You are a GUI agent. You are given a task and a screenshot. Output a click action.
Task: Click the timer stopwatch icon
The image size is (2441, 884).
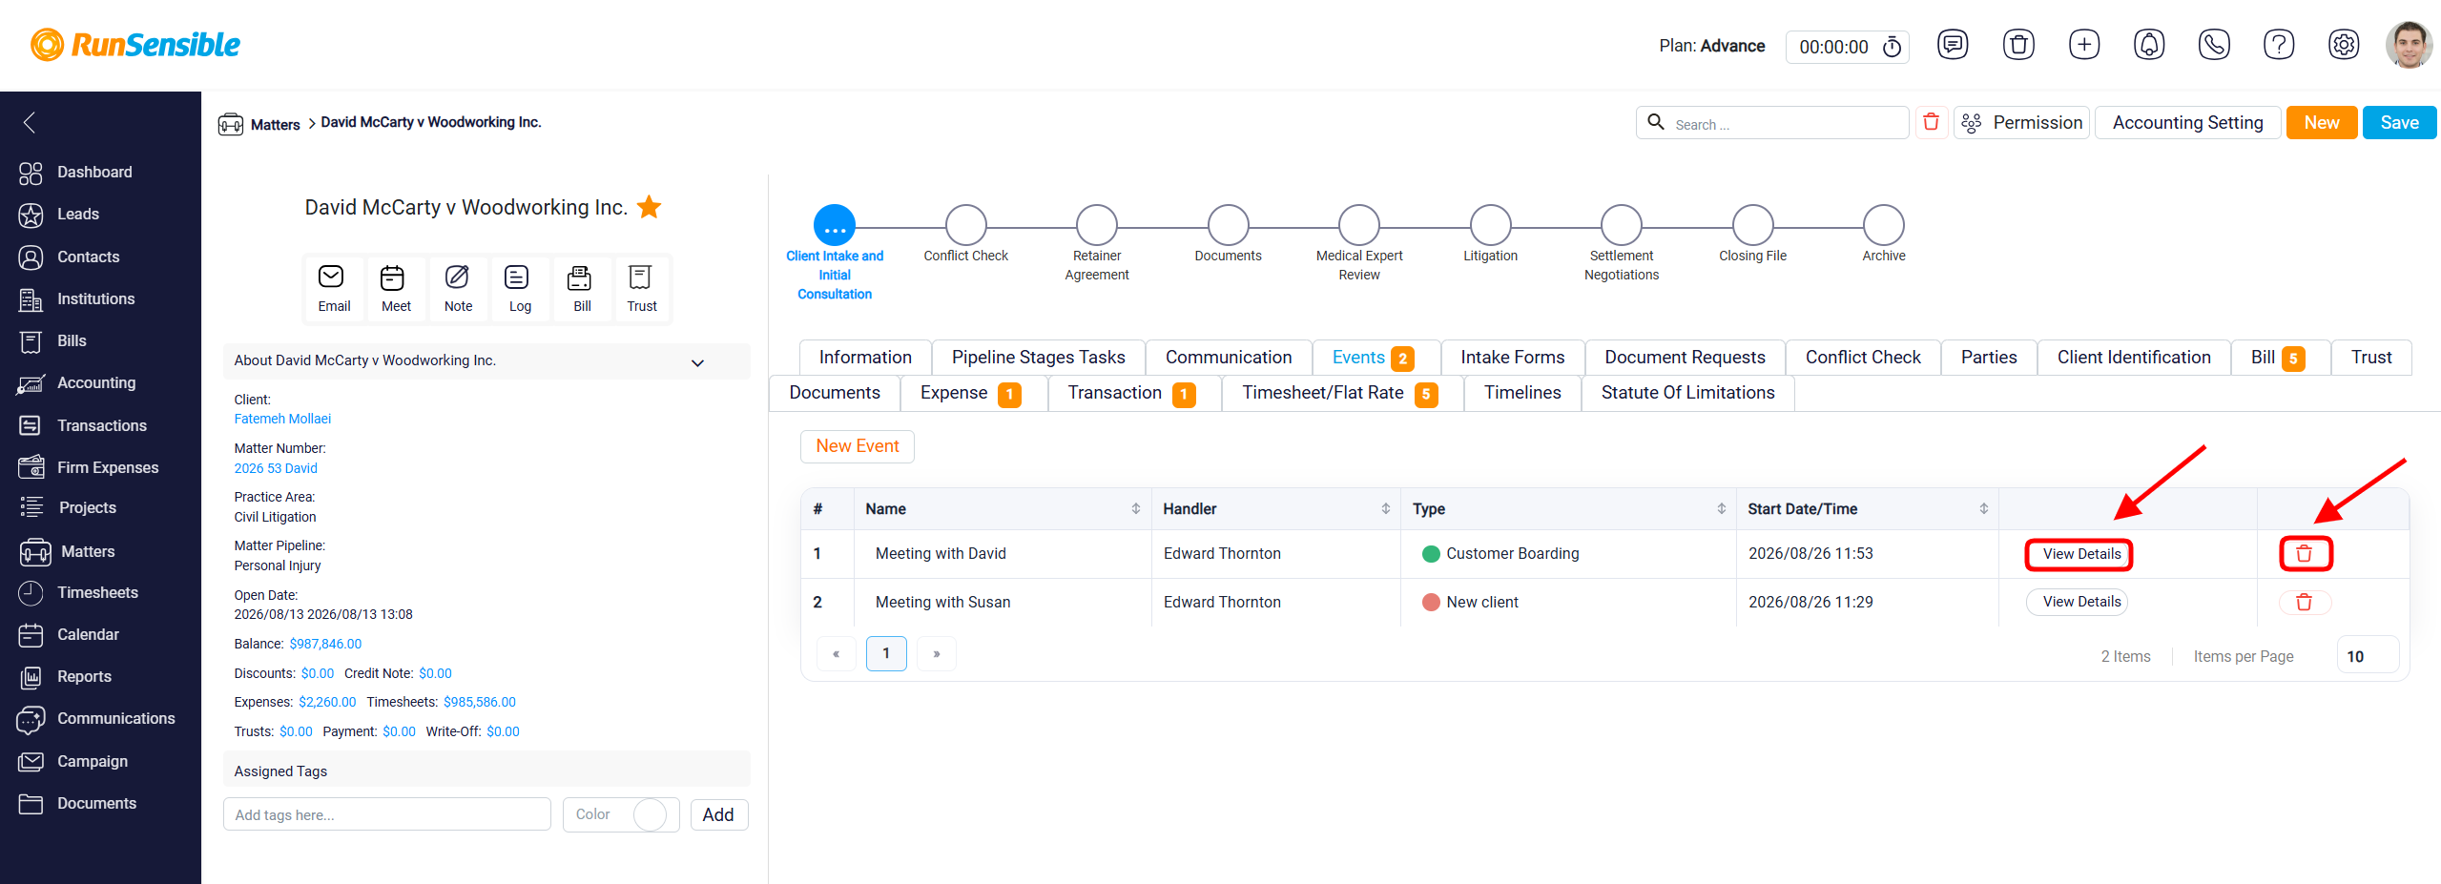tap(1892, 47)
